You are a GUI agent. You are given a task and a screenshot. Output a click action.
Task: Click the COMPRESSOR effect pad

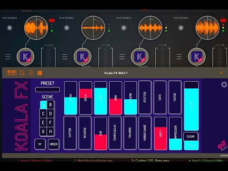[175, 133]
